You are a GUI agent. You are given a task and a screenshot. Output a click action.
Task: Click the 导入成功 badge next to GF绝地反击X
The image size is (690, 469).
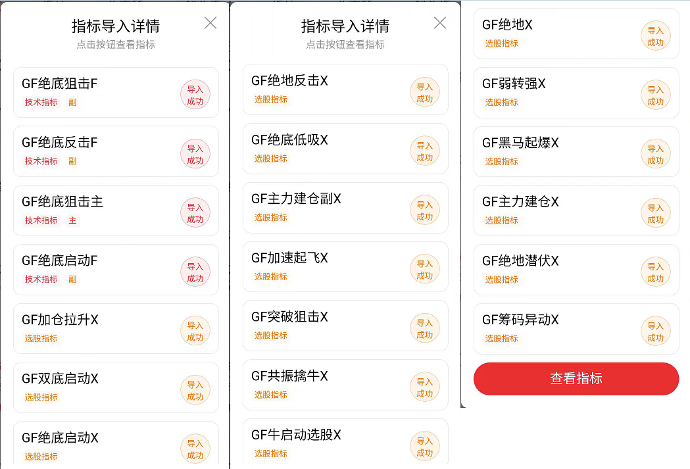click(x=426, y=90)
